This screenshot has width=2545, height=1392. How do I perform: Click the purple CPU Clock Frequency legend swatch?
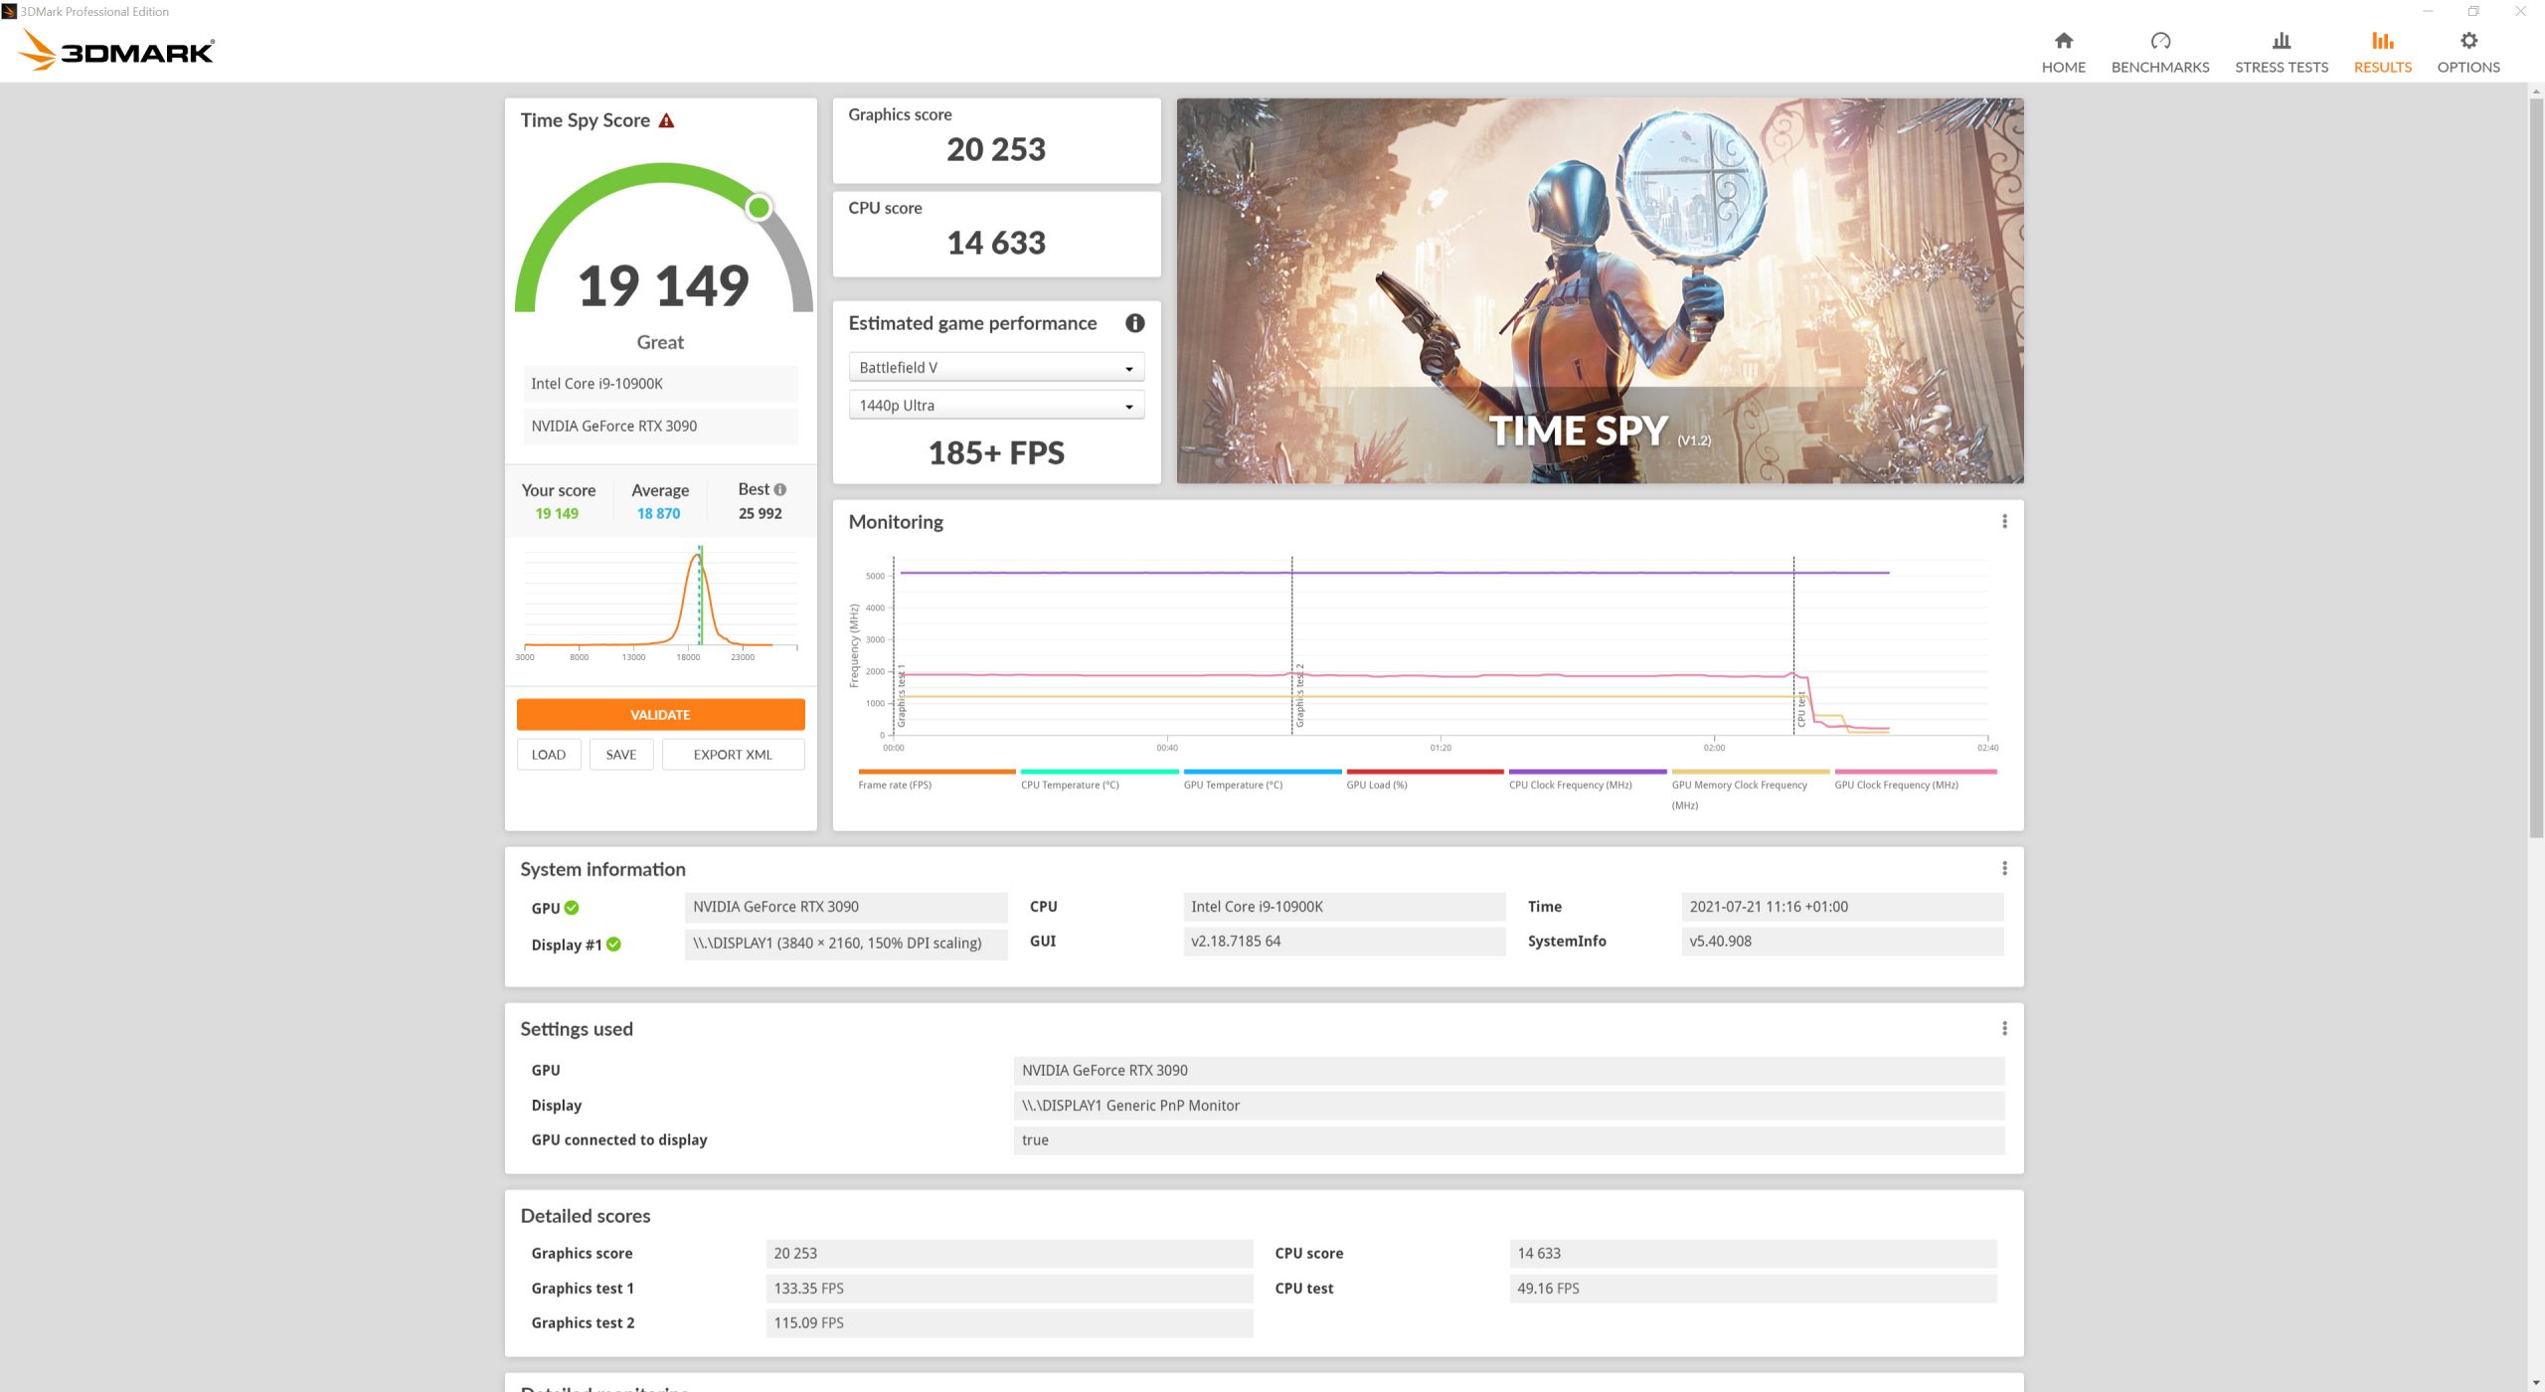click(x=1587, y=772)
